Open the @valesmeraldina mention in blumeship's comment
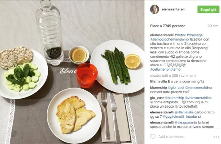Screen dimensions: 221x144 click(x=198, y=88)
